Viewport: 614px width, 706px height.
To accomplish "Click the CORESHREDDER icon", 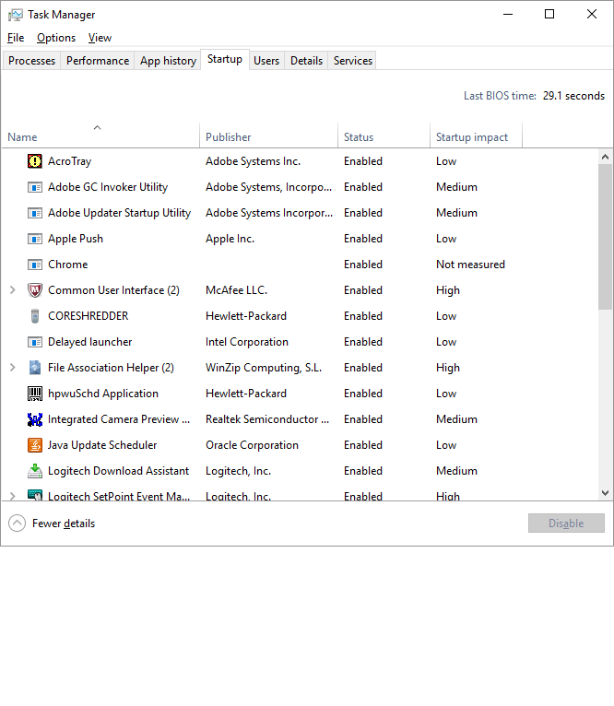I will [x=35, y=316].
